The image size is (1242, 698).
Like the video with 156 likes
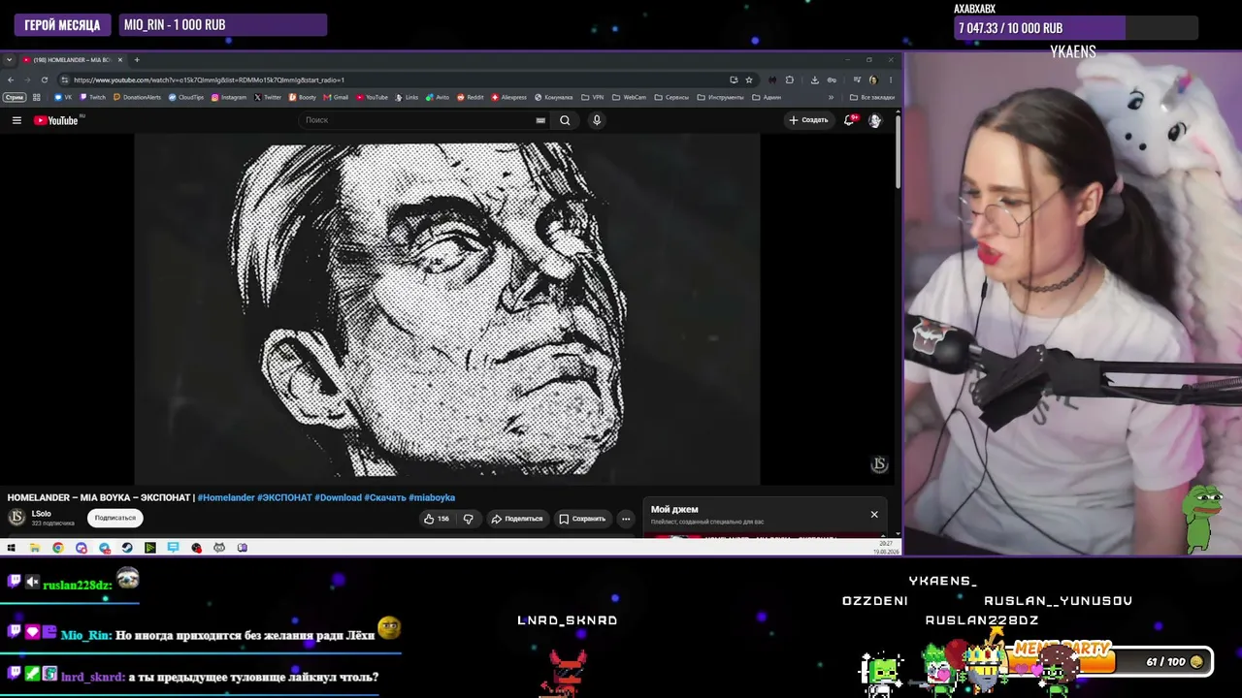pos(437,519)
